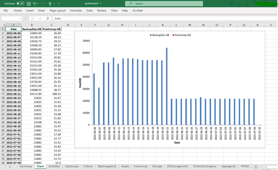Switch to the DDStorageUnits sheet tab
278x170 pixels.
(178, 166)
